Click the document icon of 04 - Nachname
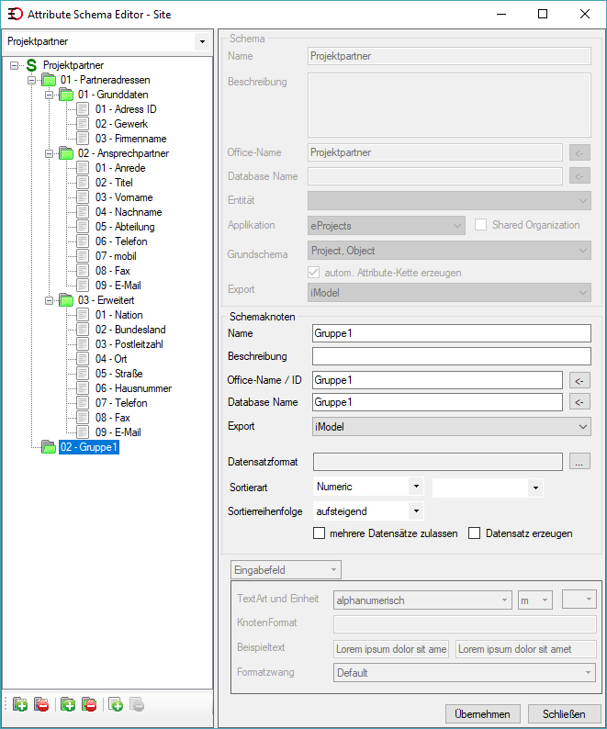The image size is (607, 729). pyautogui.click(x=83, y=212)
